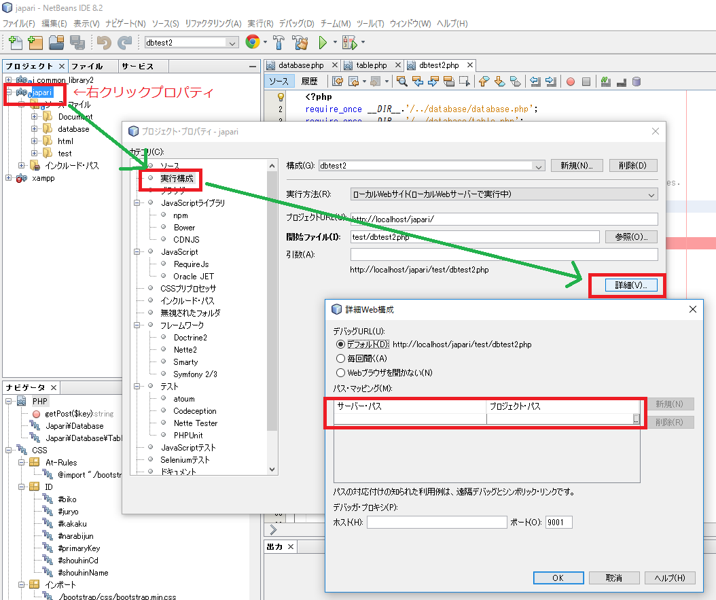Click the 詳細(V)... button
This screenshot has width=716, height=600.
631,285
